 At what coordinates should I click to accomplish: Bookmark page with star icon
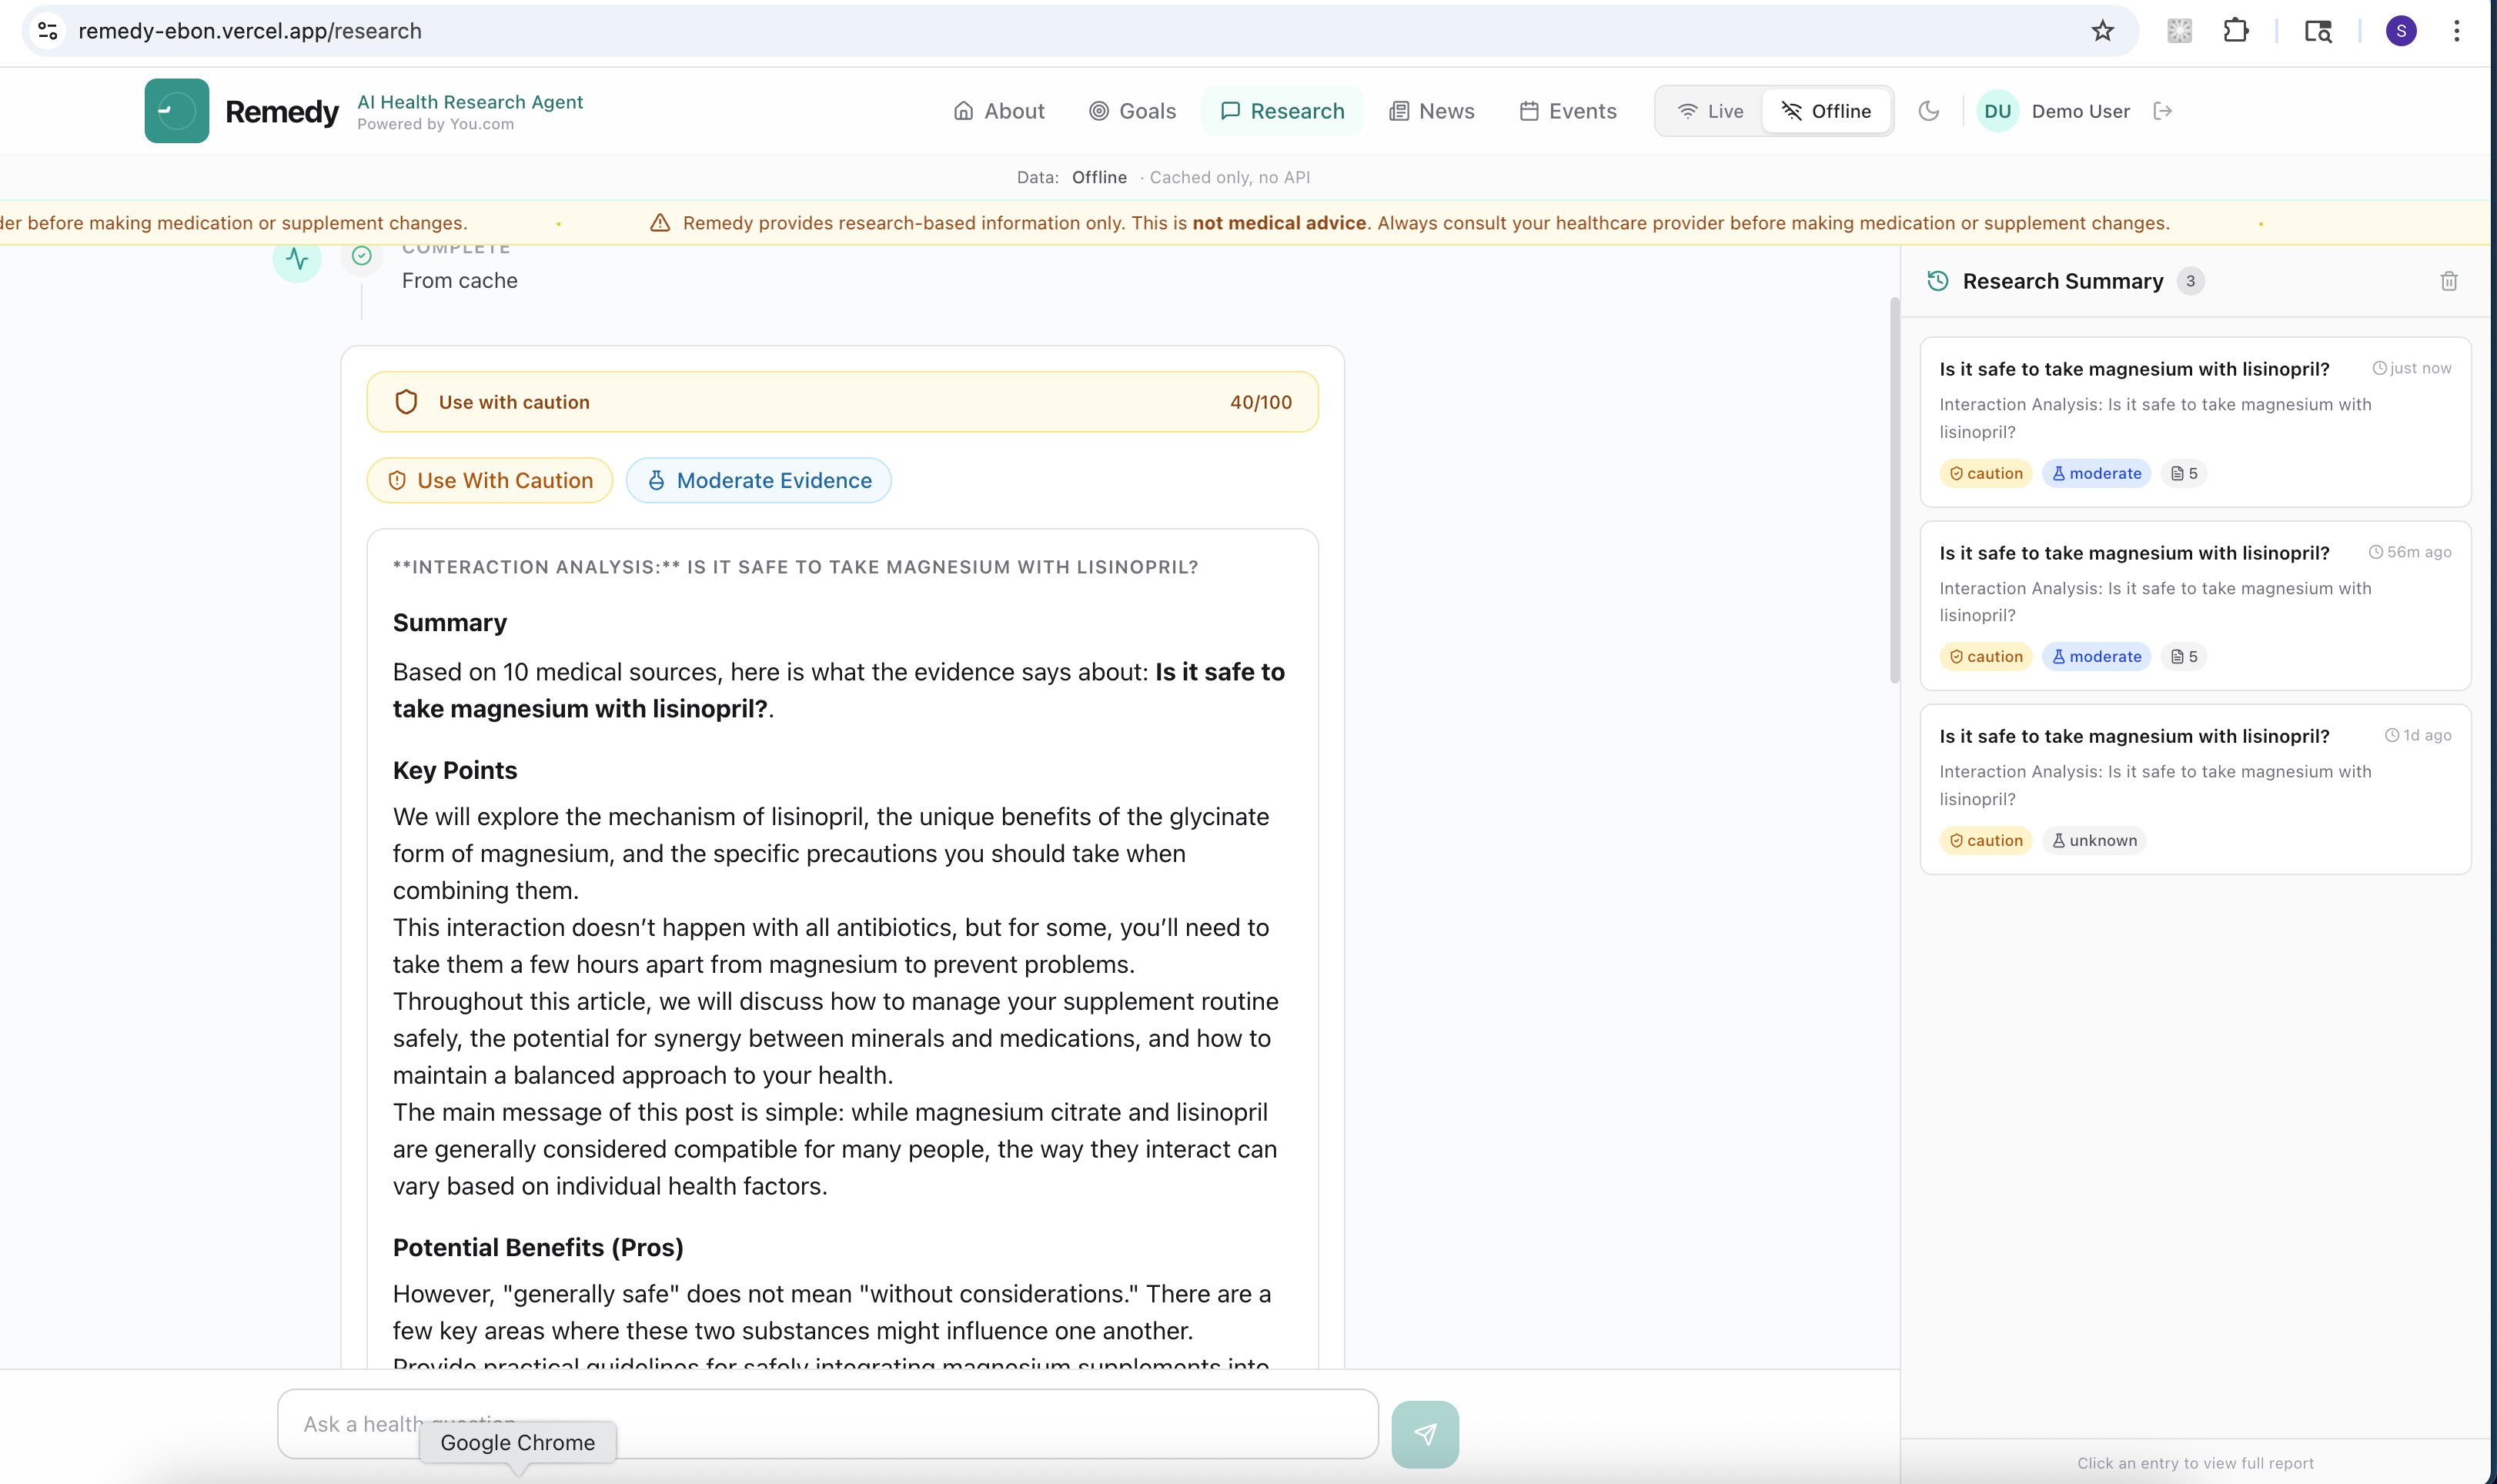point(2102,31)
